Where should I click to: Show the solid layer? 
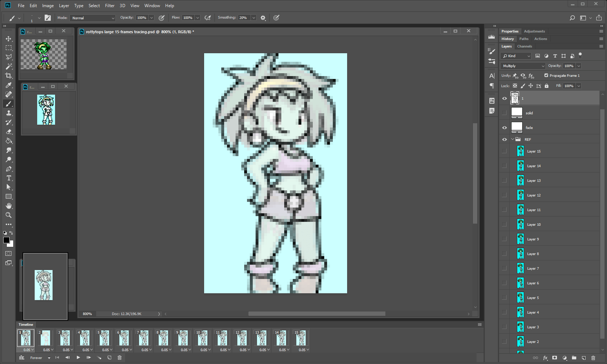[504, 113]
